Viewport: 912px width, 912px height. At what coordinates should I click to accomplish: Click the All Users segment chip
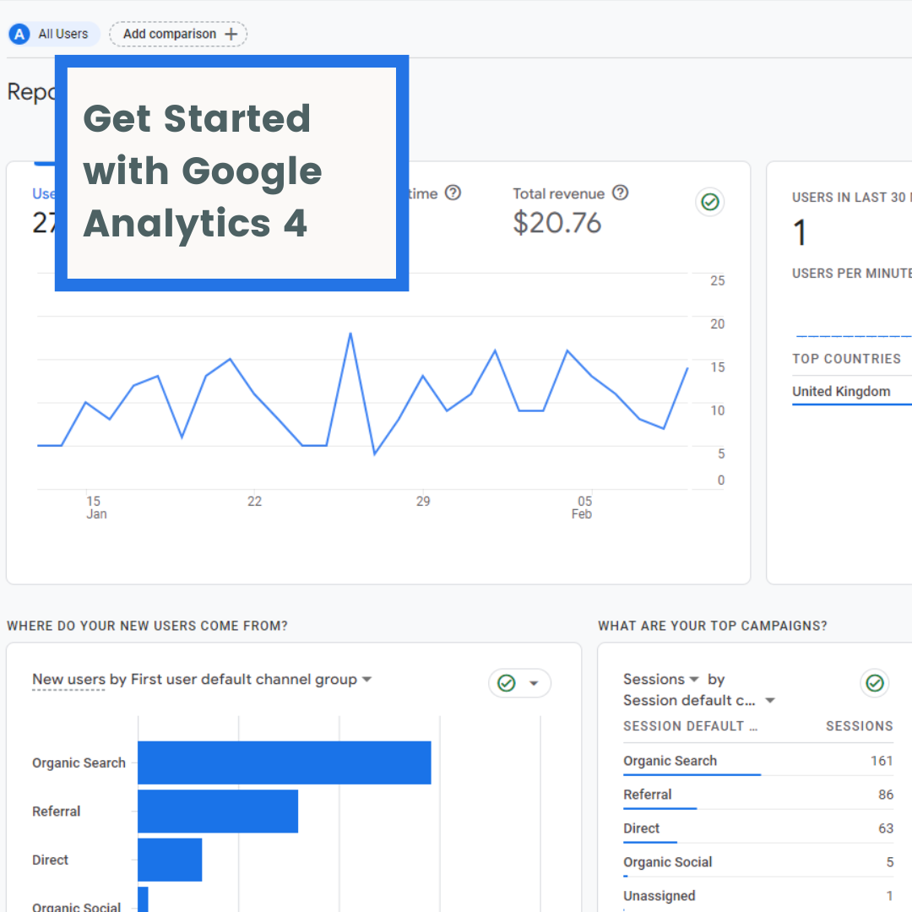pyautogui.click(x=53, y=34)
